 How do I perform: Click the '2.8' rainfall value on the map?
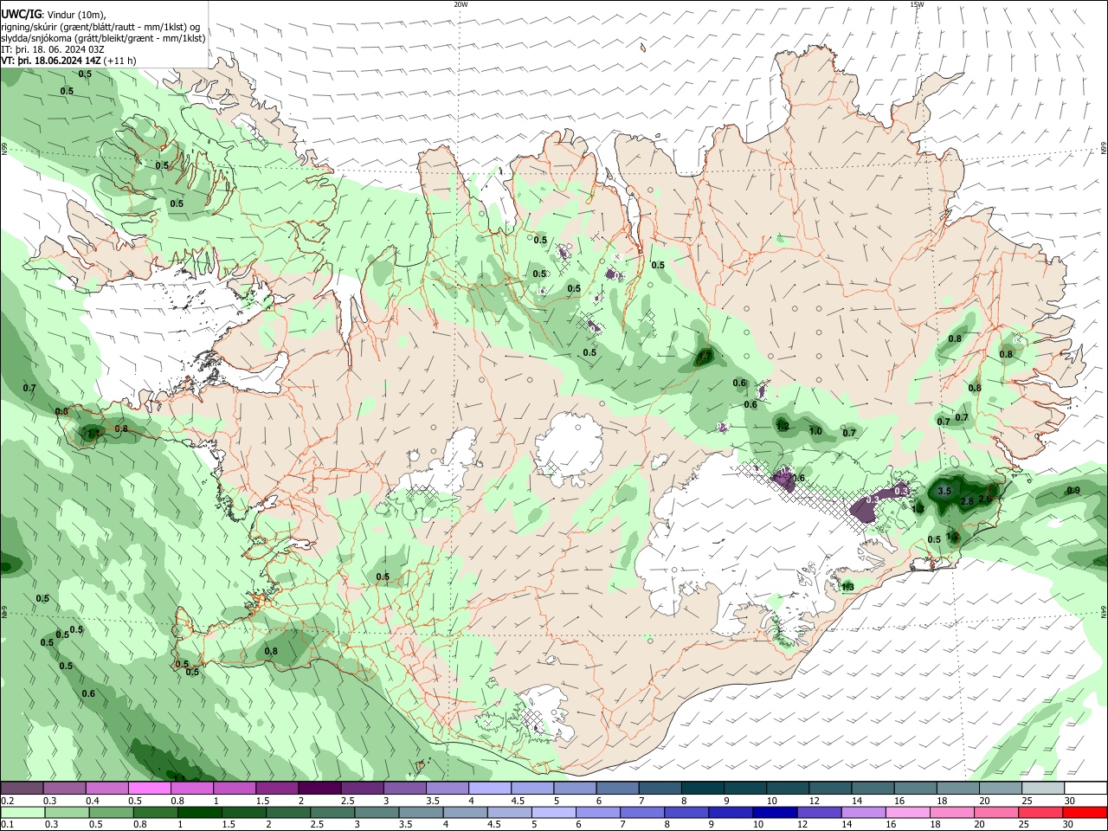coord(968,501)
